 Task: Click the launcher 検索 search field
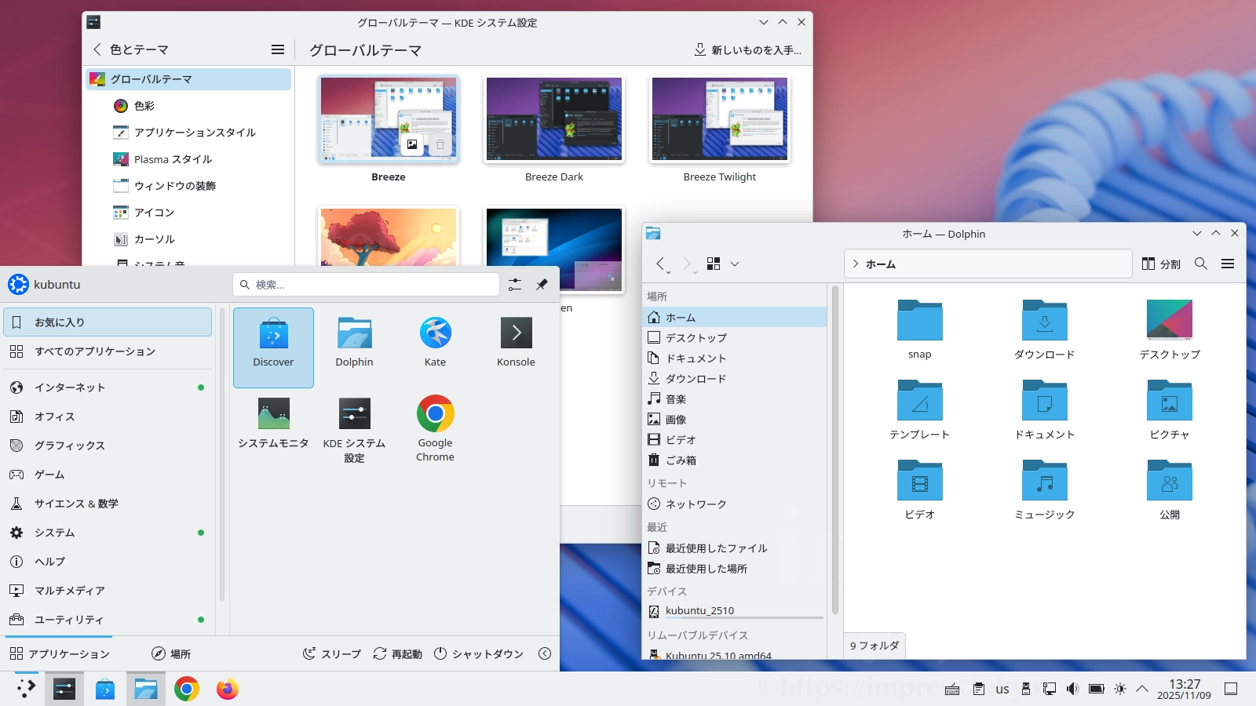366,285
